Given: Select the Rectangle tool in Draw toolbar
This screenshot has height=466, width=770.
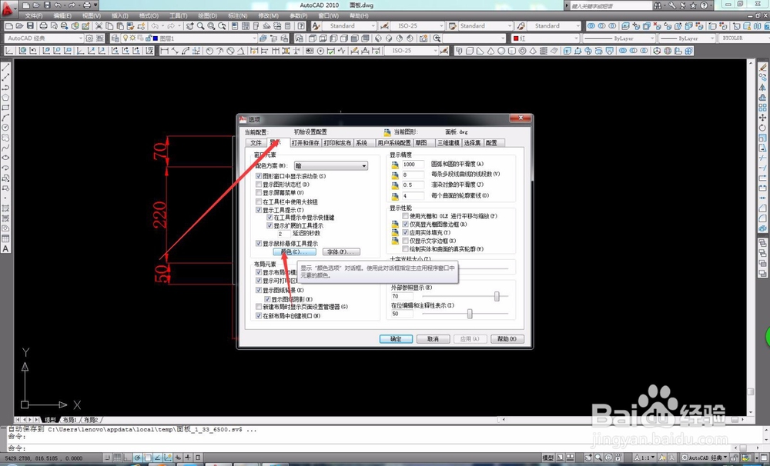Looking at the screenshot, I should pos(5,108).
